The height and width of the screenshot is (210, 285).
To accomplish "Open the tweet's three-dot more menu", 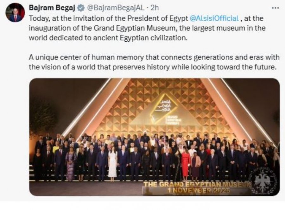I will tap(276, 7).
